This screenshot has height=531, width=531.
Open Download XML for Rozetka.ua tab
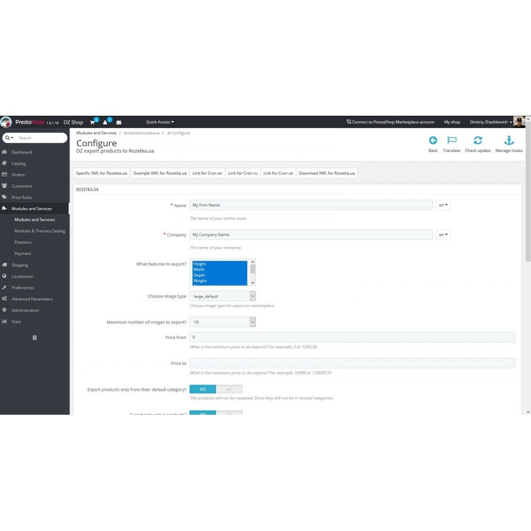point(327,173)
